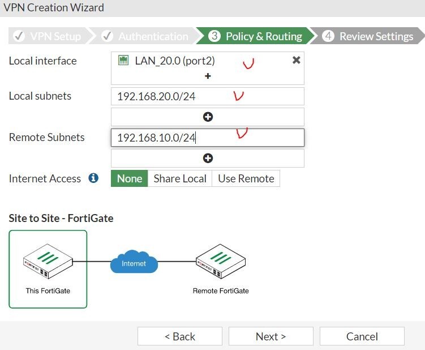Image resolution: width=425 pixels, height=350 pixels.
Task: Select Share Local for Internet Access
Action: point(180,178)
